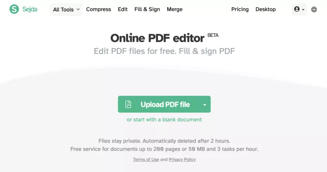Expand the caret next to account icon
Image resolution: width=327 pixels, height=172 pixels.
click(x=303, y=9)
